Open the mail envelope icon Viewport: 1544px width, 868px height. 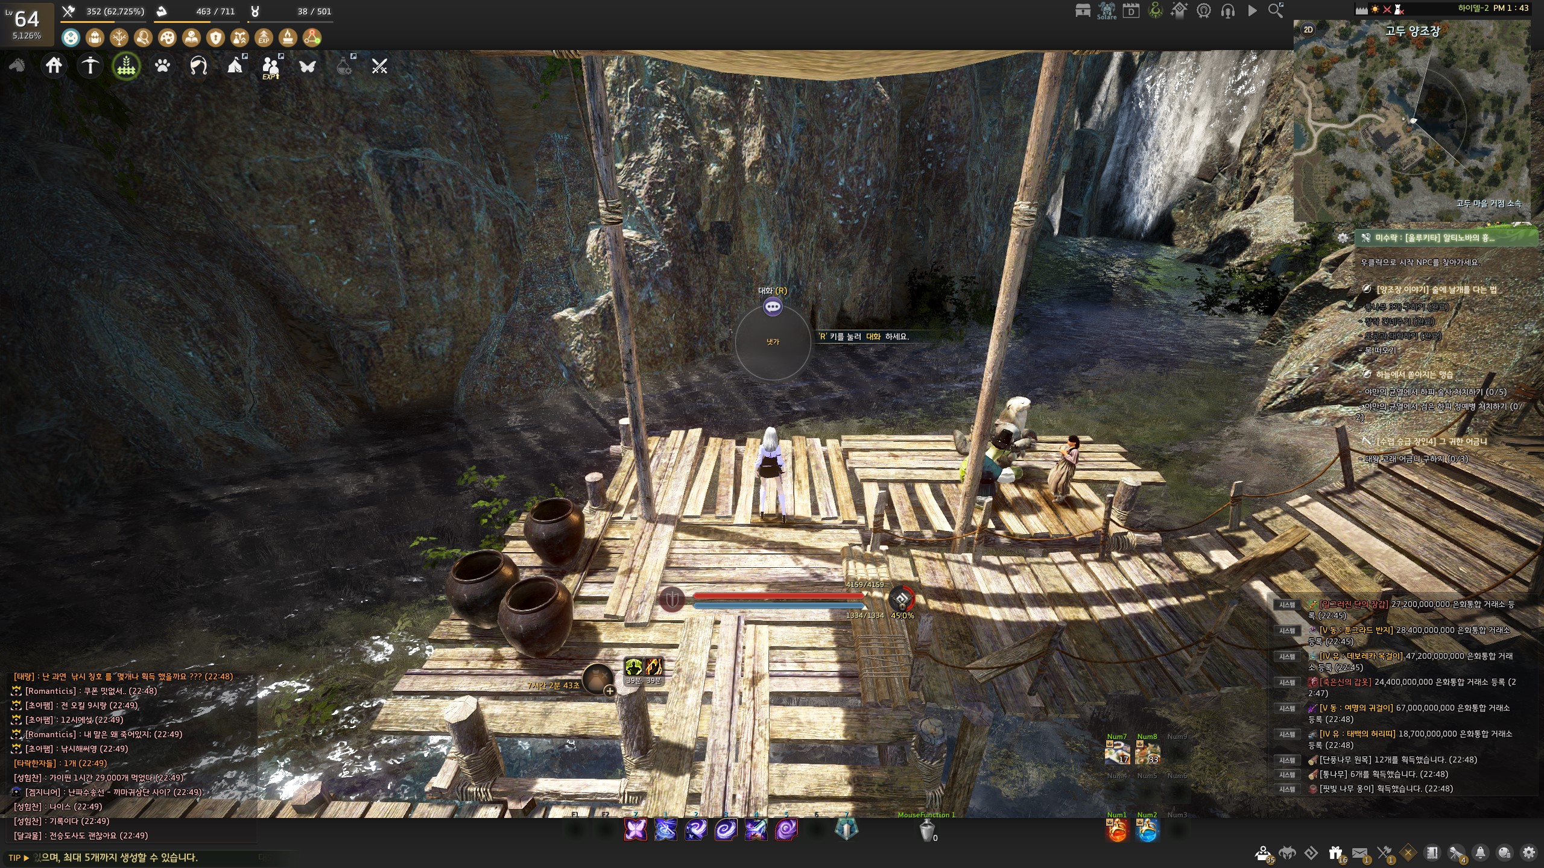click(x=1359, y=853)
